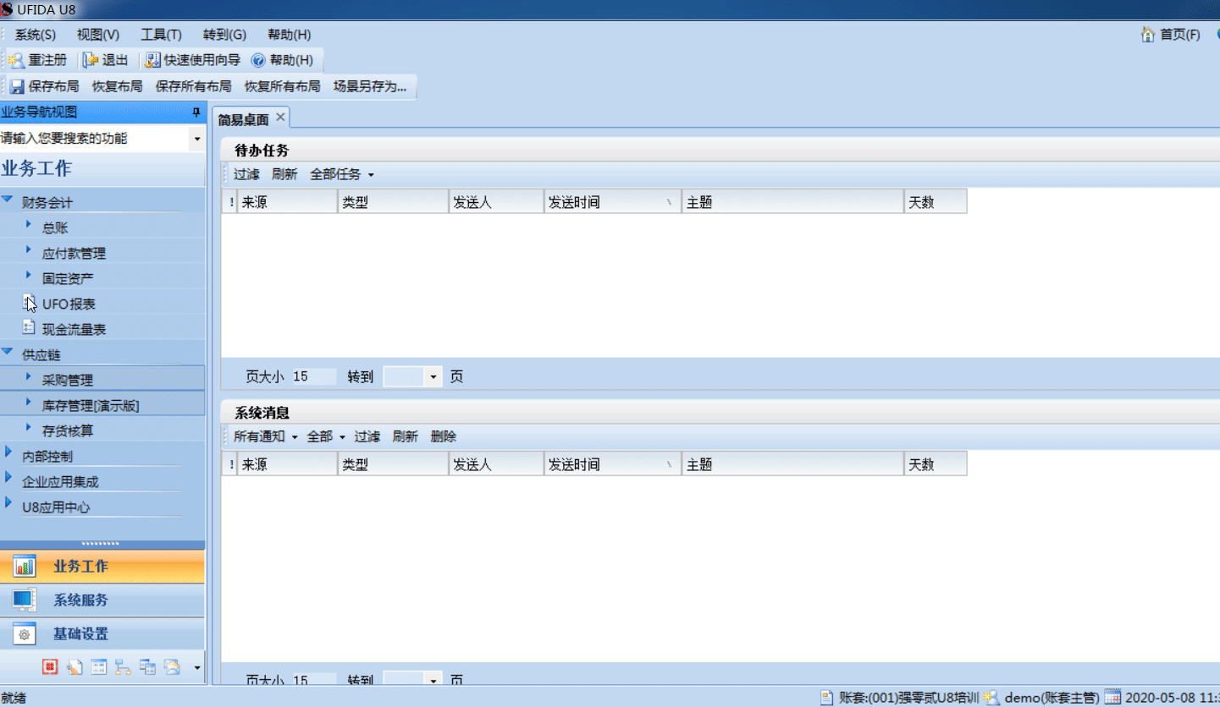This screenshot has height=707, width=1220.
Task: Open the 工具(T) menu
Action: pyautogui.click(x=161, y=35)
